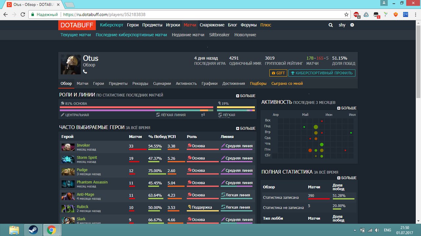The image size is (421, 236).
Task: Click the Pudge hero portrait
Action: [68, 172]
